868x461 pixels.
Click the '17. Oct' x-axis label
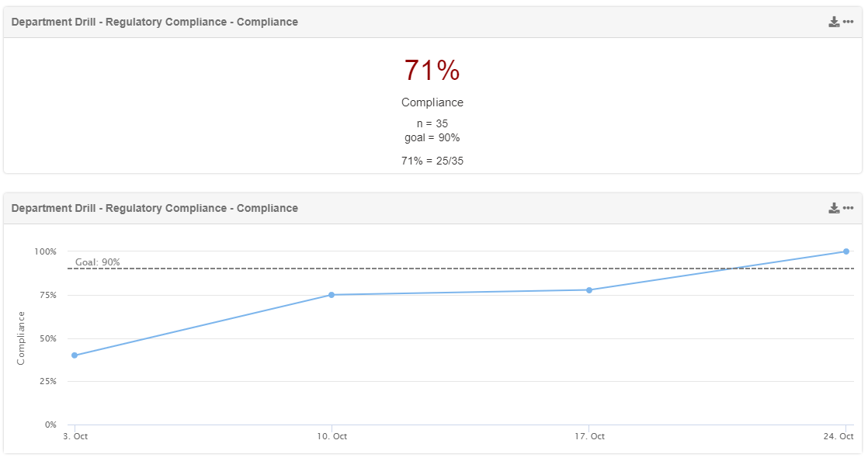[589, 436]
